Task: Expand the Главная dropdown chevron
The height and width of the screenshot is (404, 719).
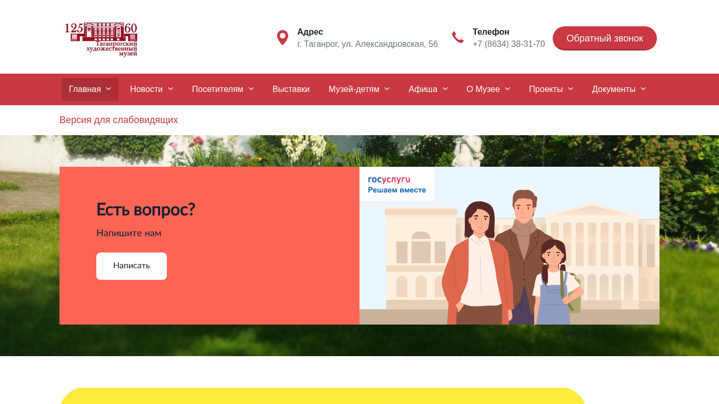Action: point(108,89)
